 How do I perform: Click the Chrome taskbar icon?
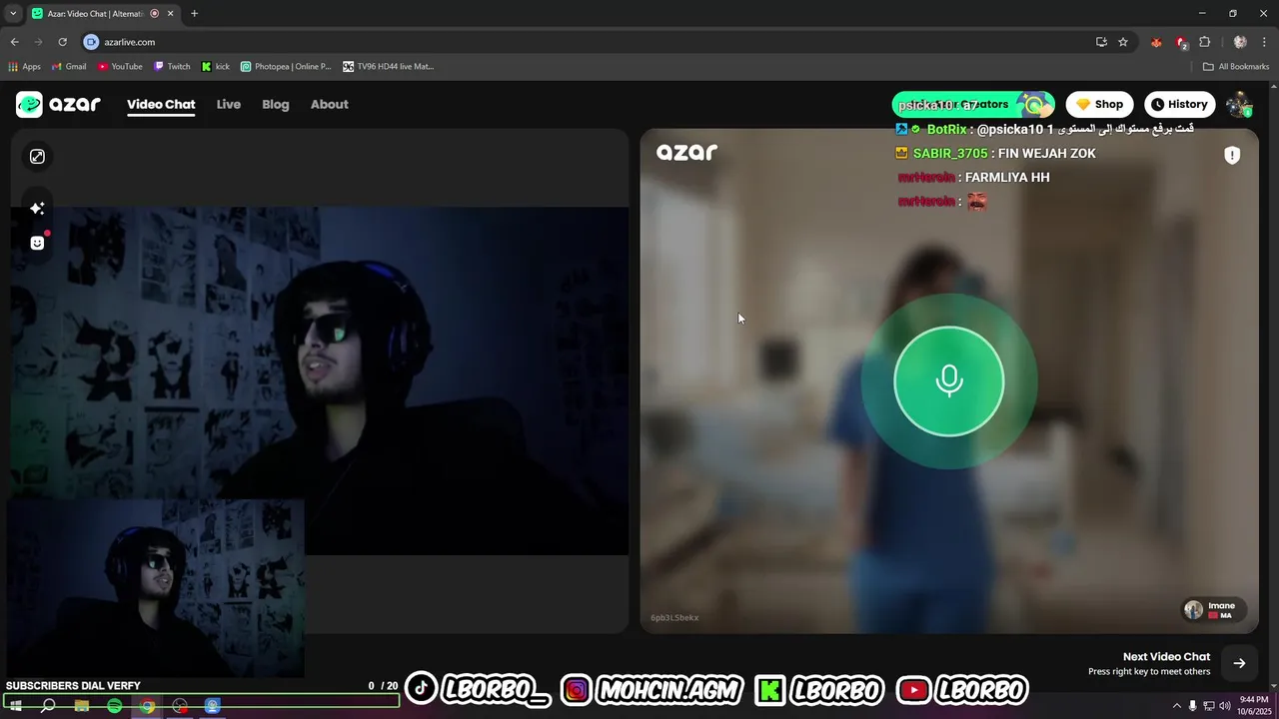pos(148,706)
